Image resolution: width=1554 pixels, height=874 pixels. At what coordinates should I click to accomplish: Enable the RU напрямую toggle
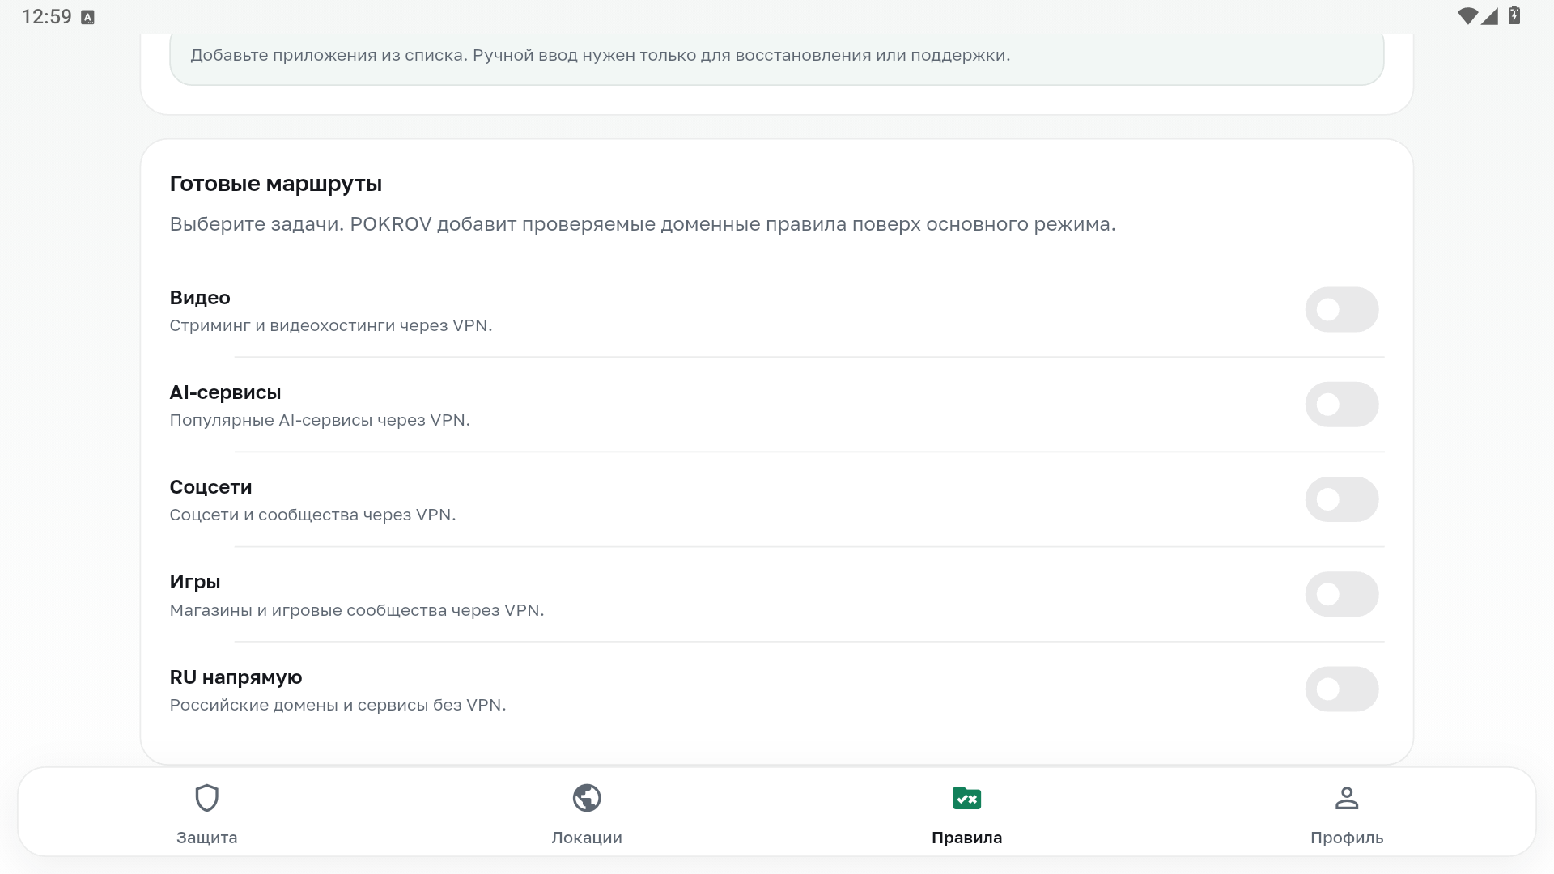coord(1342,689)
